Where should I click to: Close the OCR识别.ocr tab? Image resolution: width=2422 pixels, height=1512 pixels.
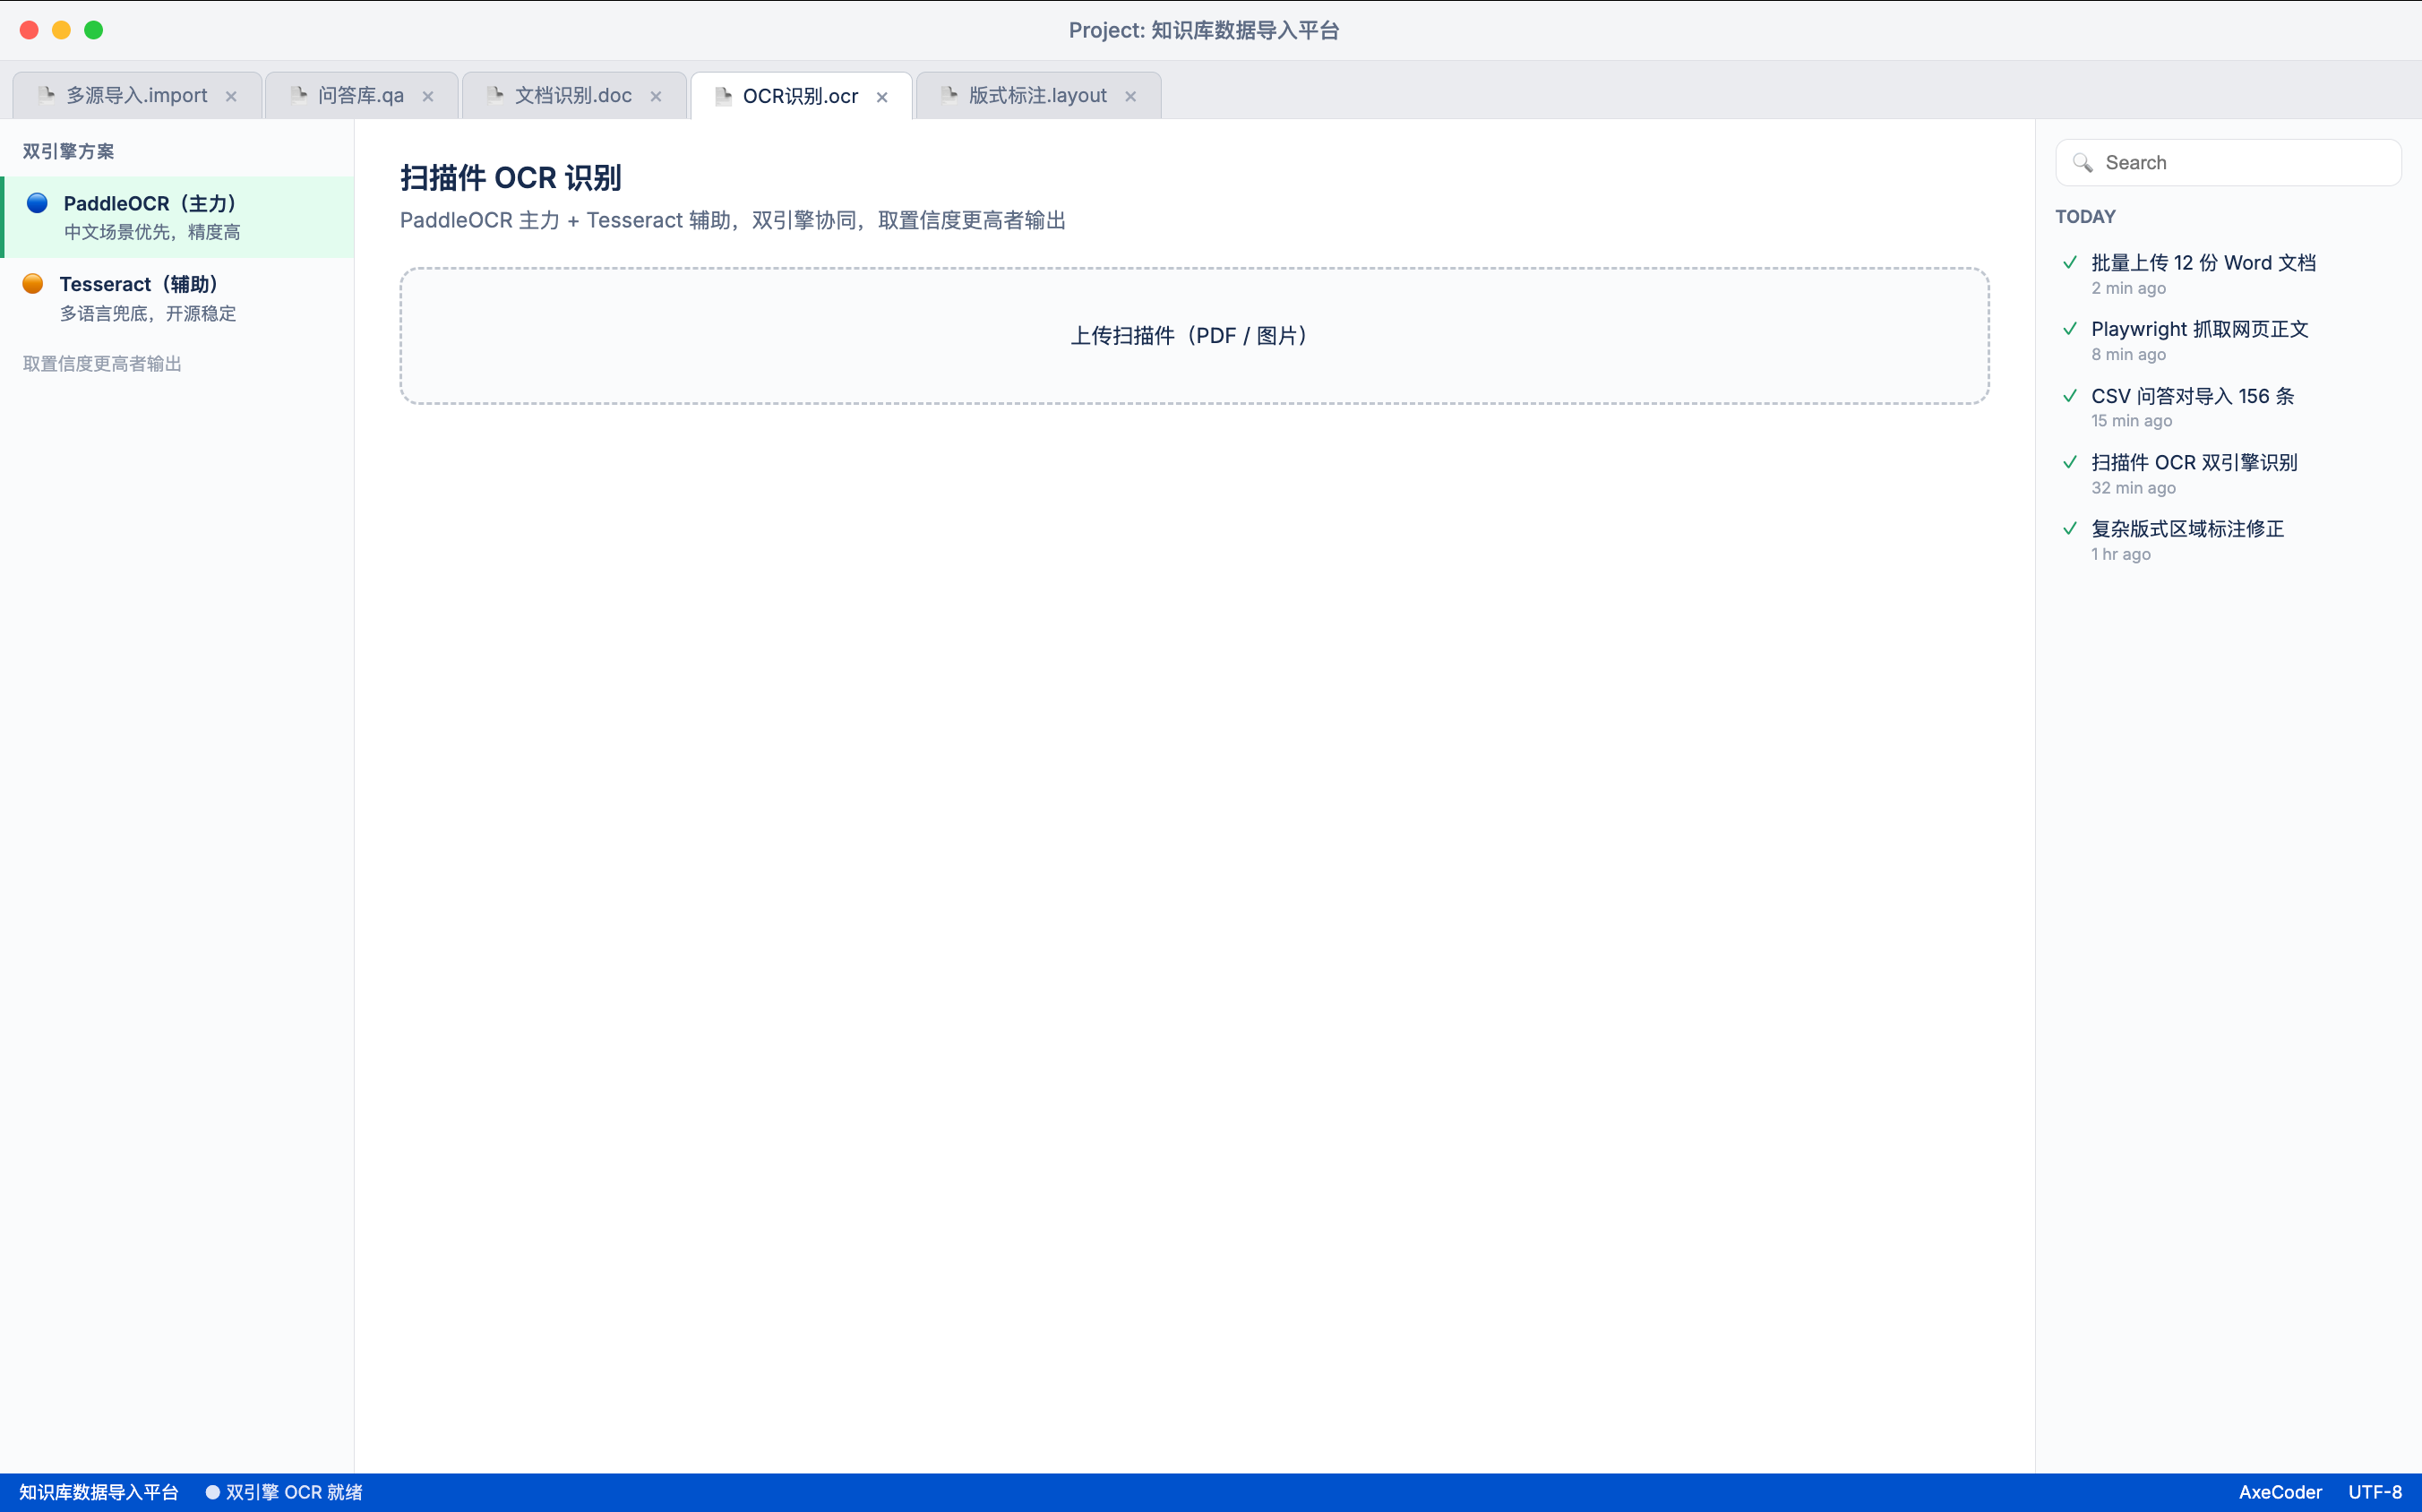(x=882, y=97)
